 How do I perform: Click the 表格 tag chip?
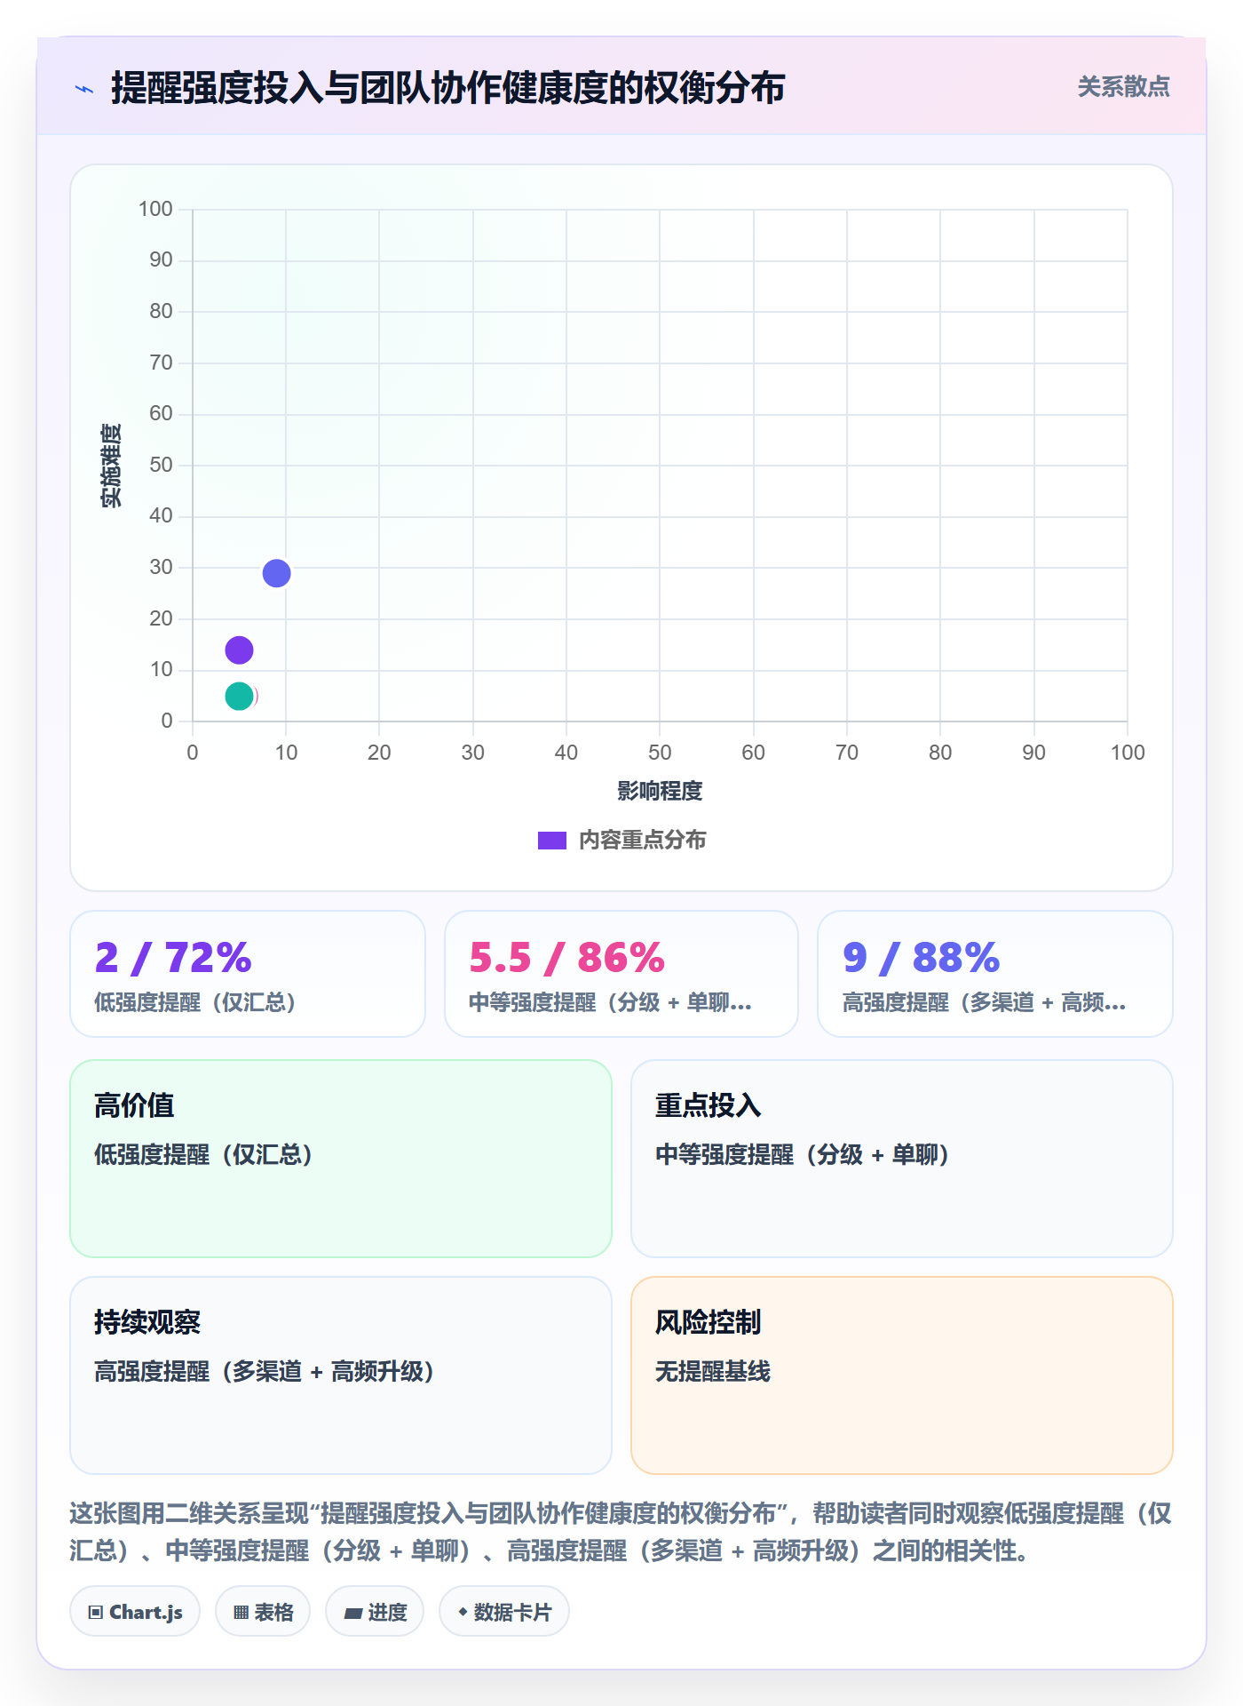point(263,1612)
